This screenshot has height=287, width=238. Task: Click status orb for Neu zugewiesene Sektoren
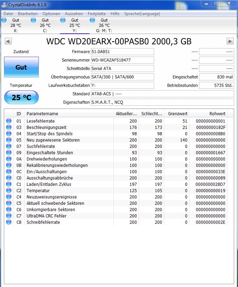[x=9, y=140]
